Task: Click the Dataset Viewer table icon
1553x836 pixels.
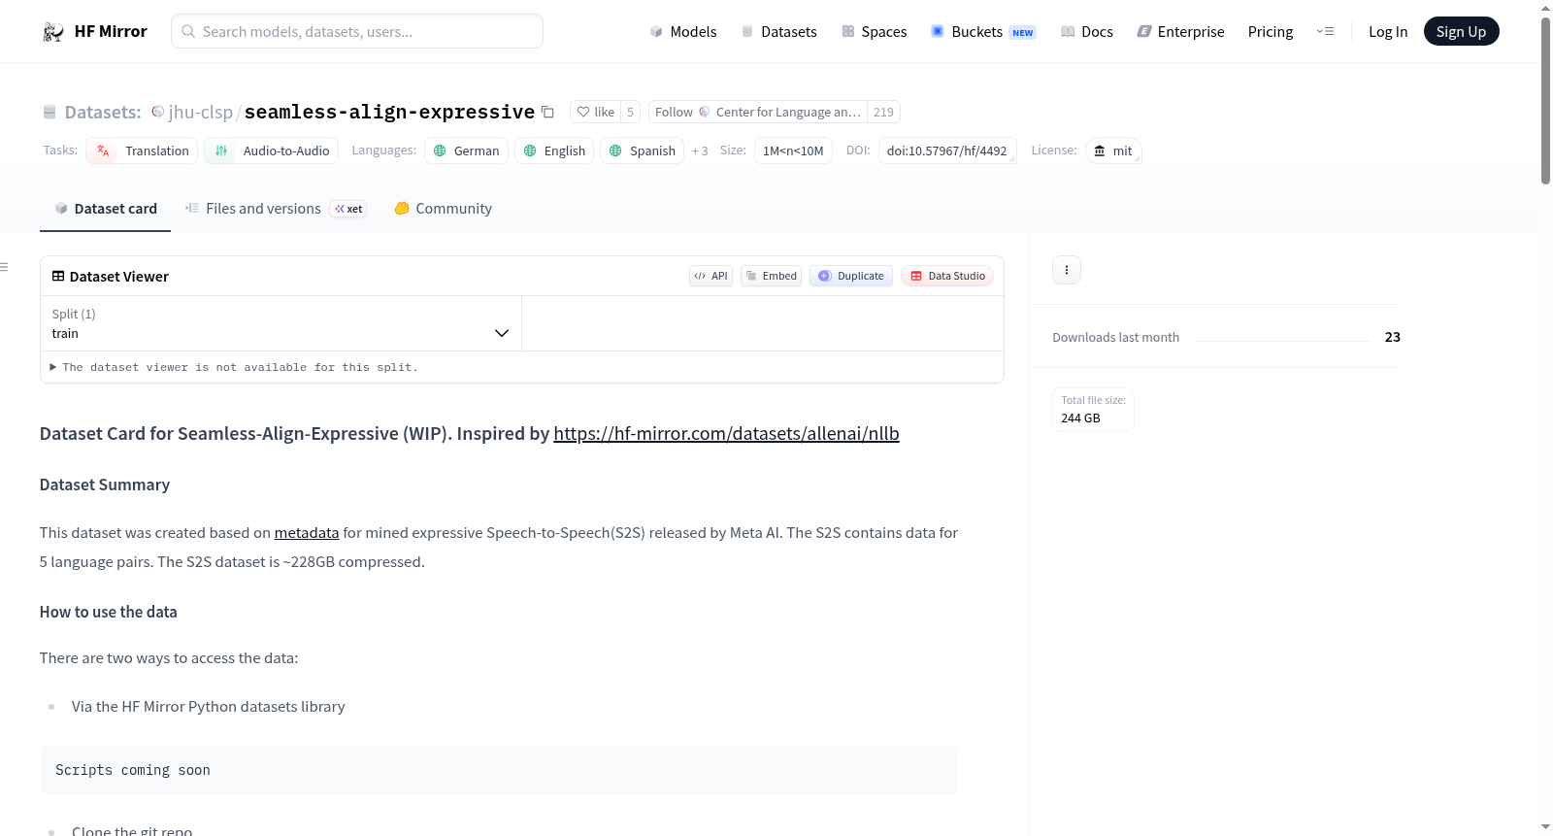Action: [x=58, y=277]
